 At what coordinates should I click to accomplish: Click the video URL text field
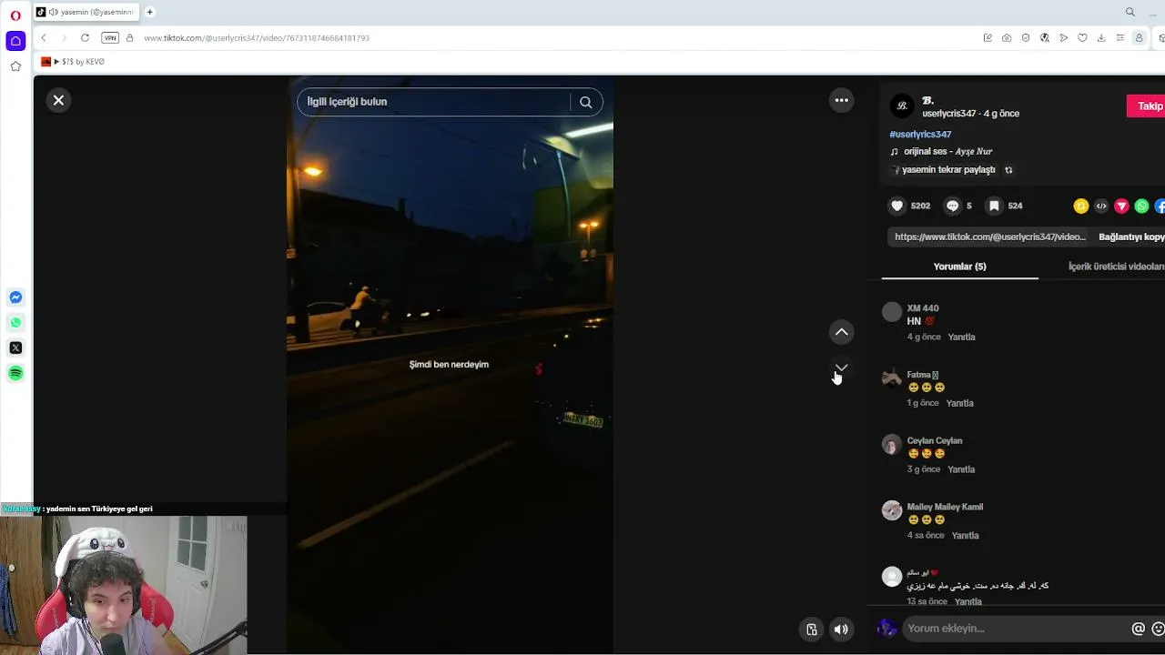pyautogui.click(x=990, y=237)
